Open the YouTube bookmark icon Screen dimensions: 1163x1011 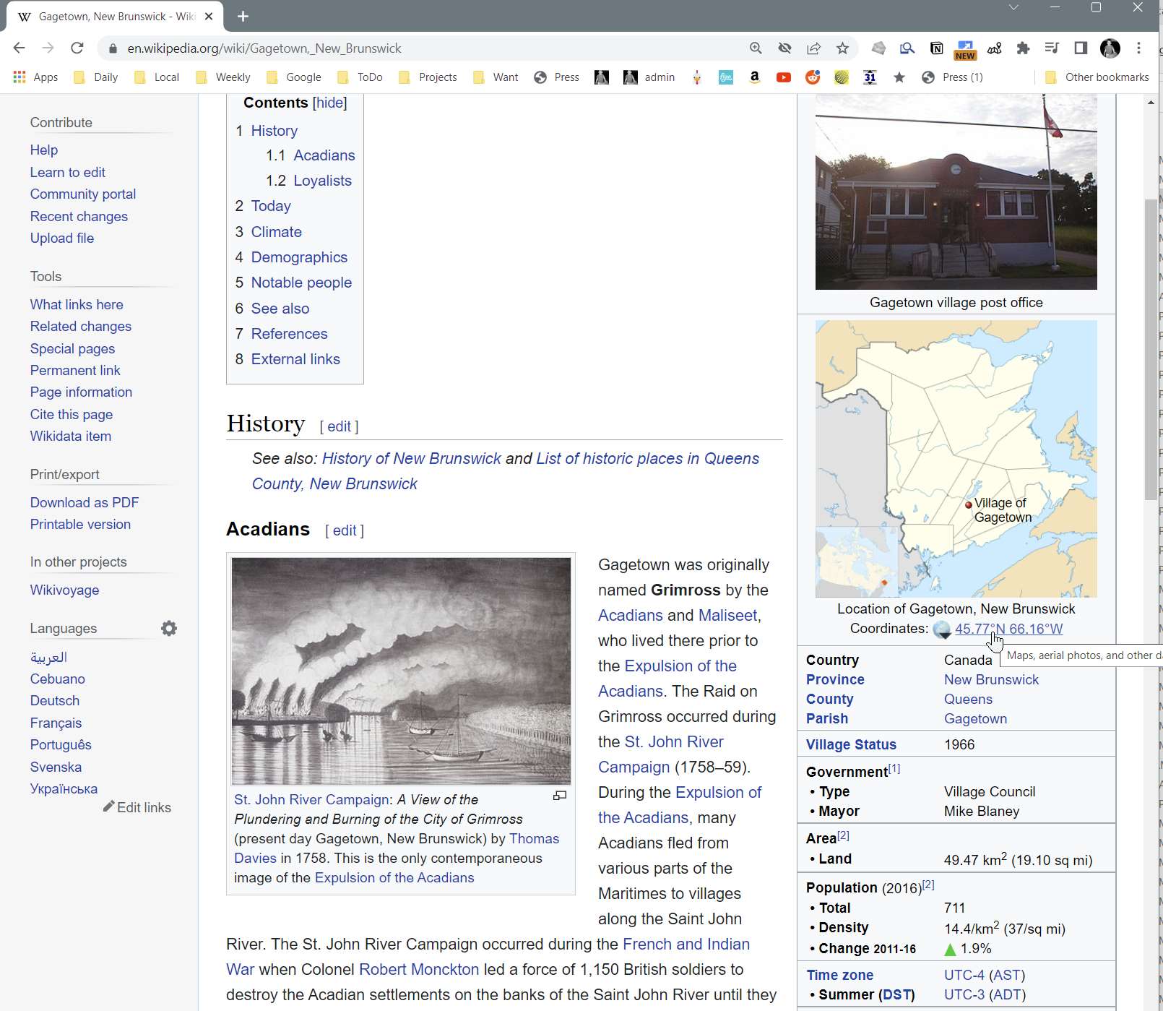tap(783, 77)
